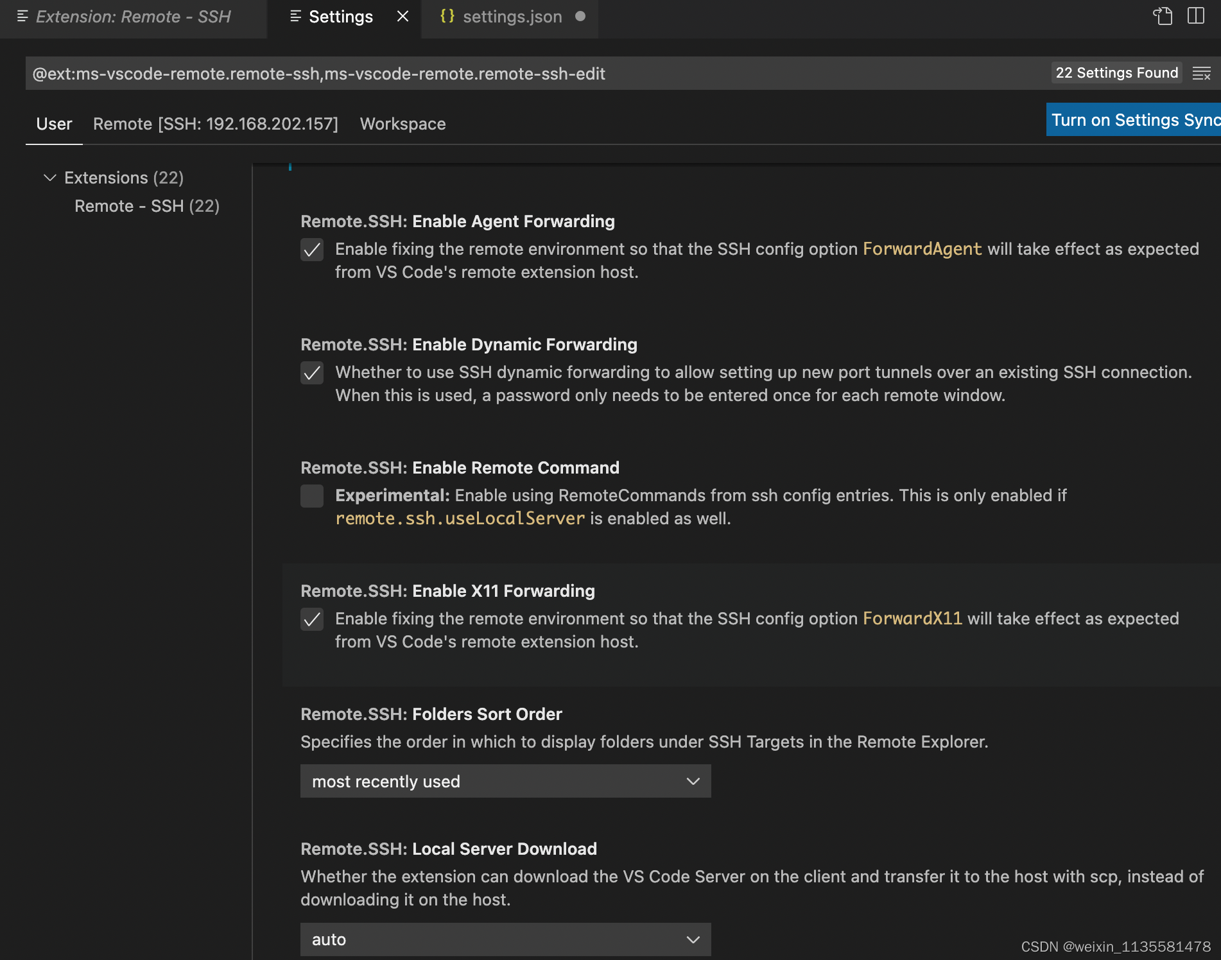Collapse the Extensions (22) tree node
Viewport: 1221px width, 960px height.
point(49,178)
